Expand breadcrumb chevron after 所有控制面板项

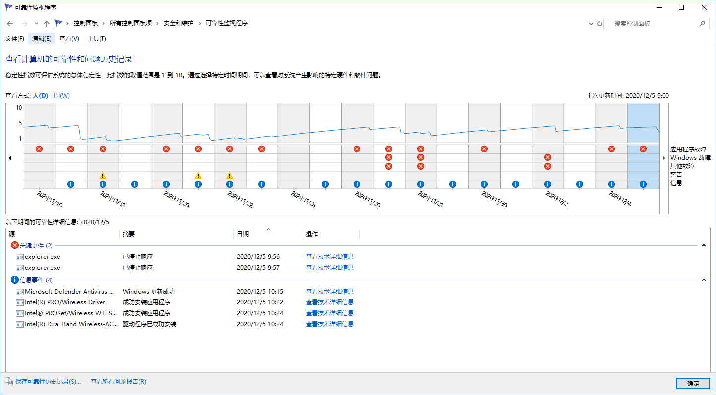coord(158,23)
